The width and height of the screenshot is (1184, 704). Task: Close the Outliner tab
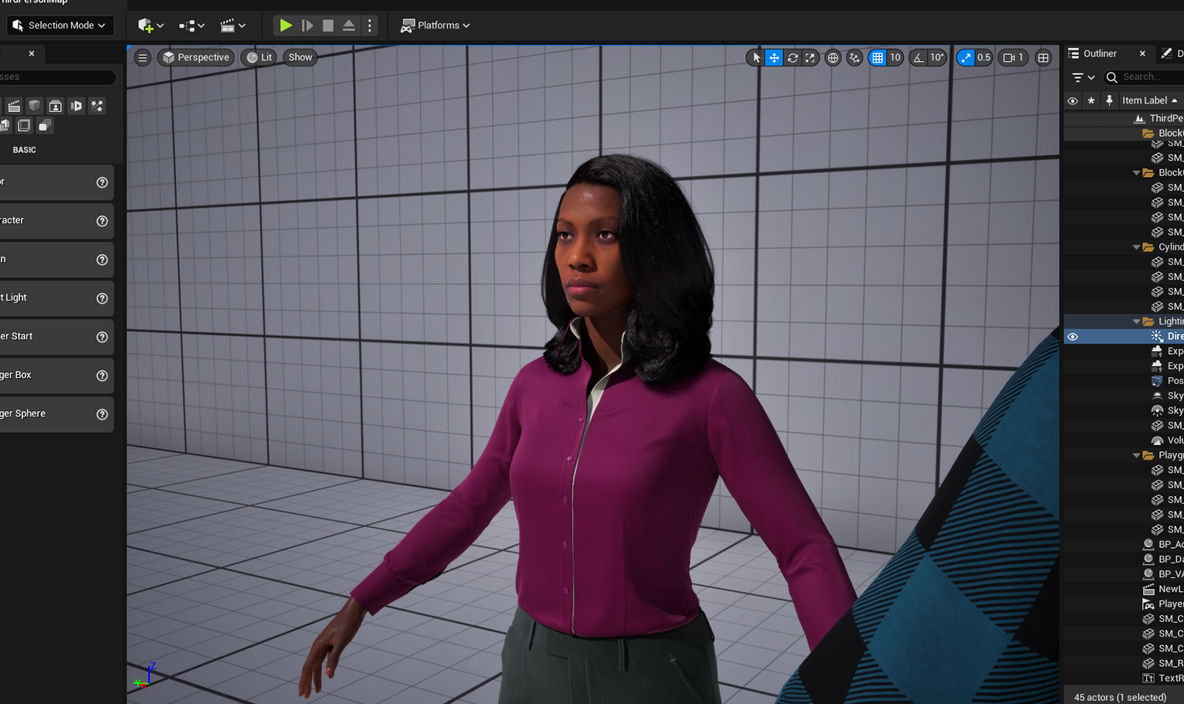point(1142,53)
